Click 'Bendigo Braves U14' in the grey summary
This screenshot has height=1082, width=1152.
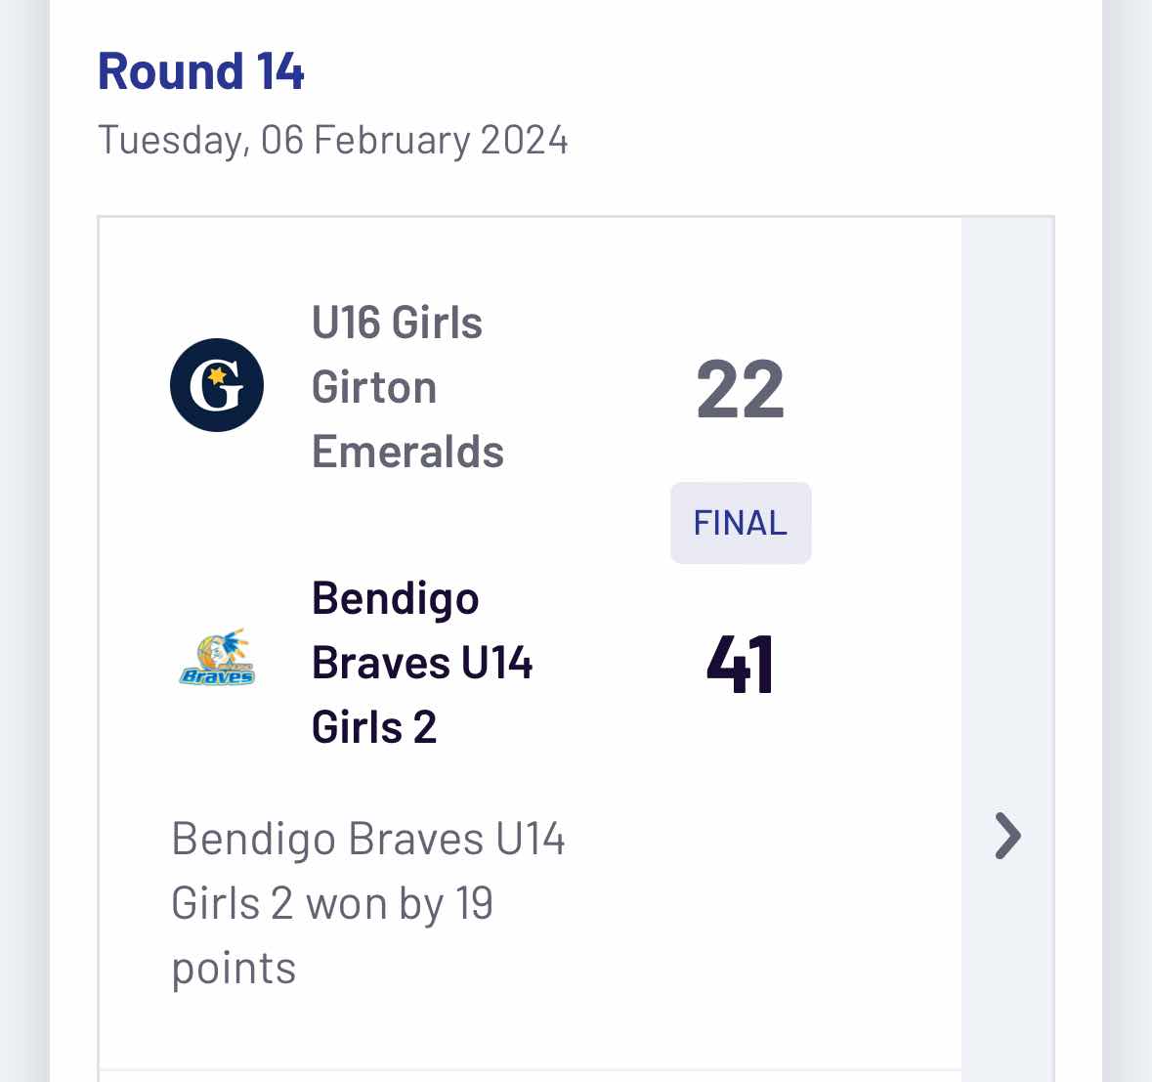(368, 839)
